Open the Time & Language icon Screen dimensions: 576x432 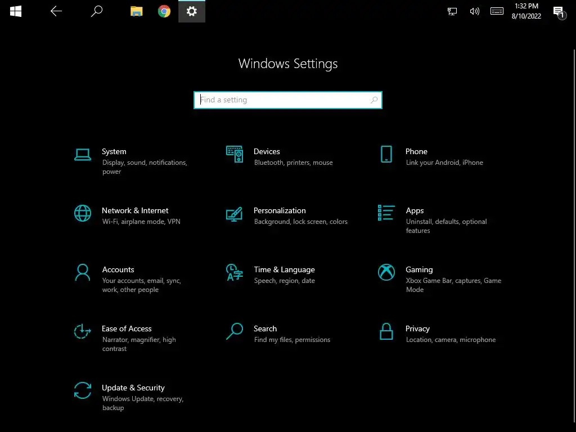point(235,273)
